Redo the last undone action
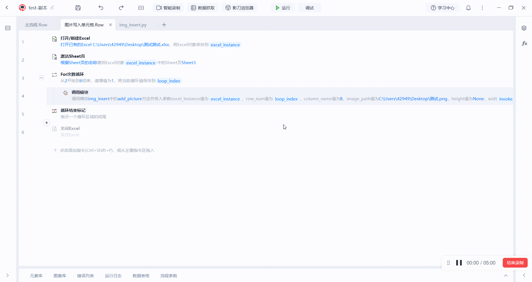 coord(121,8)
